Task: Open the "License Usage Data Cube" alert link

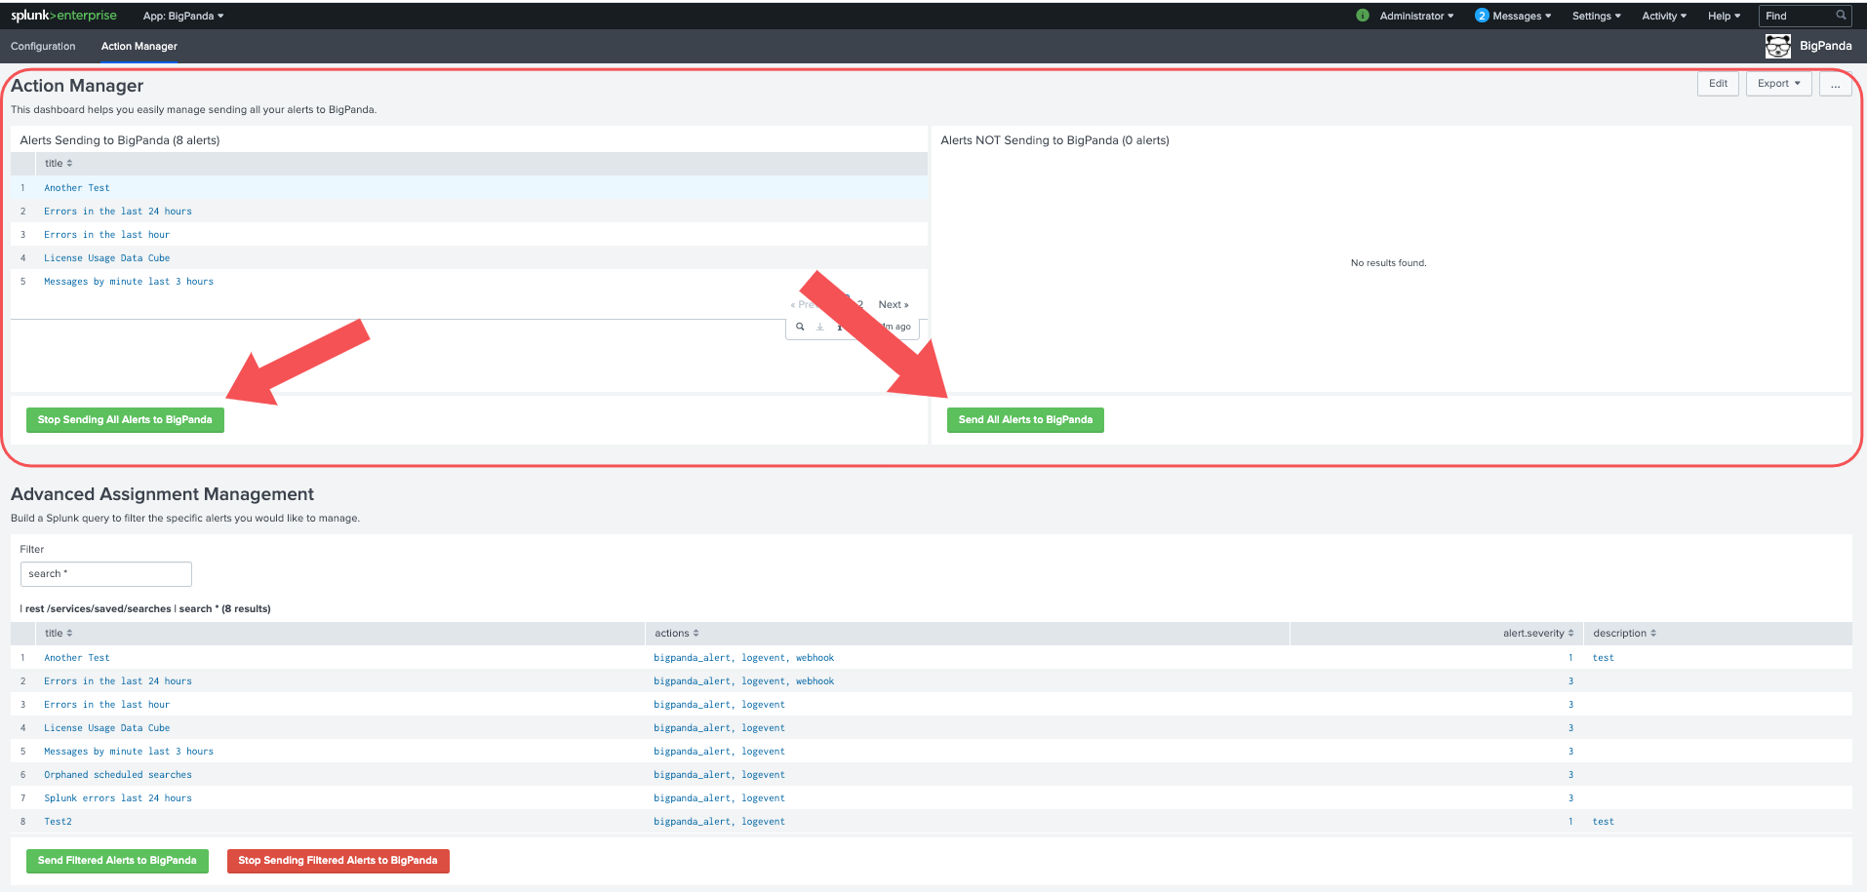Action: (106, 257)
